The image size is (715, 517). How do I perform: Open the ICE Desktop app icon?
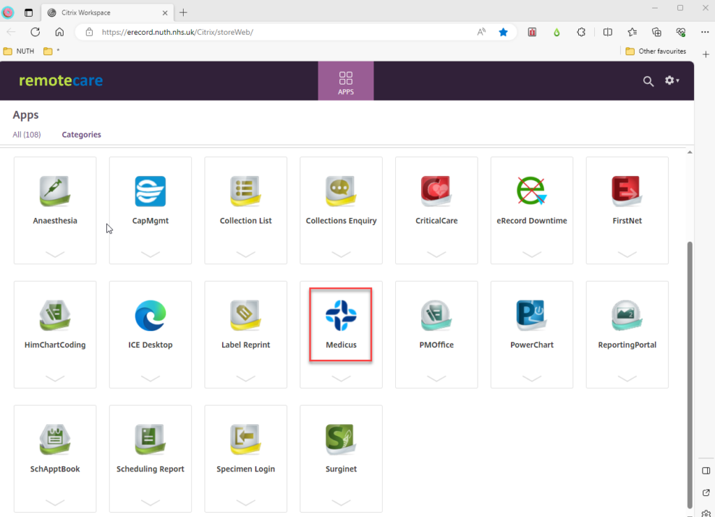(x=151, y=315)
